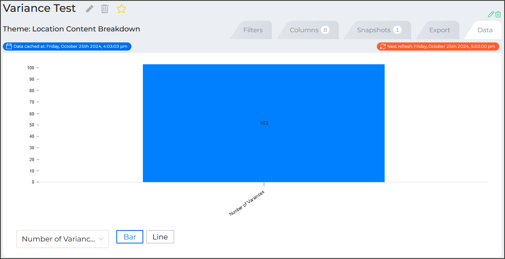Click the grey trash icon beside Variance Test
The width and height of the screenshot is (505, 259).
pyautogui.click(x=105, y=9)
